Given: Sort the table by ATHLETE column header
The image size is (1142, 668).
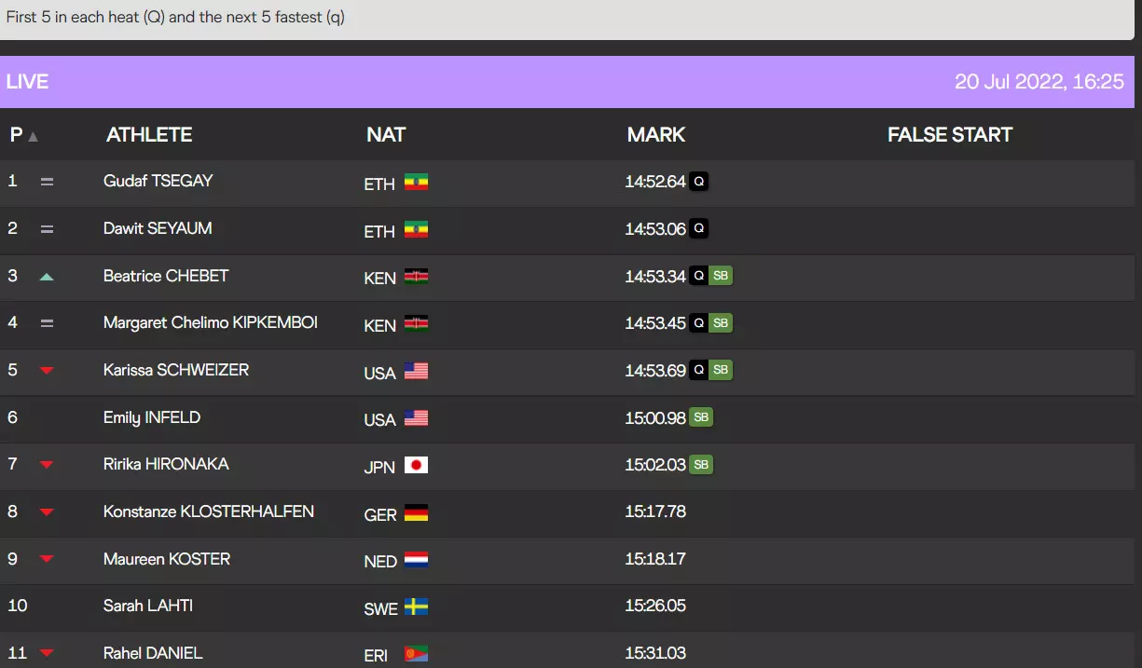Looking at the screenshot, I should pos(149,135).
